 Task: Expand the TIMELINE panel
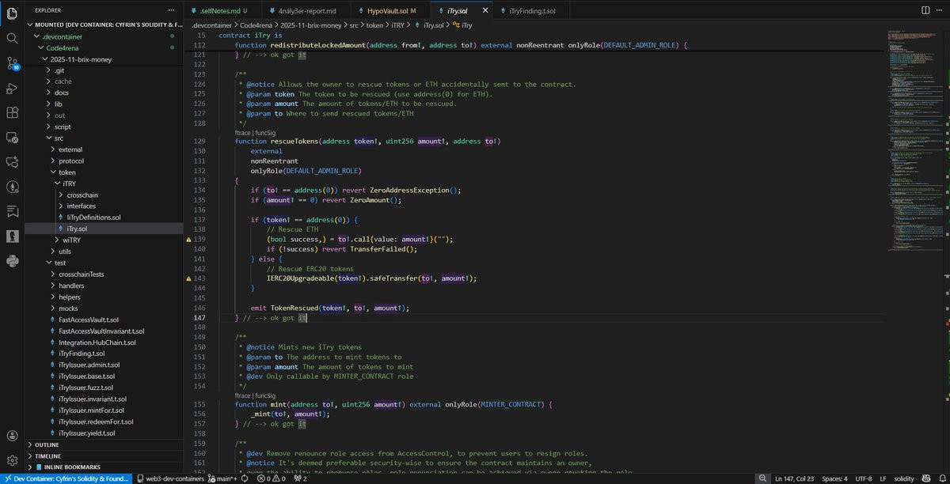pos(105,456)
